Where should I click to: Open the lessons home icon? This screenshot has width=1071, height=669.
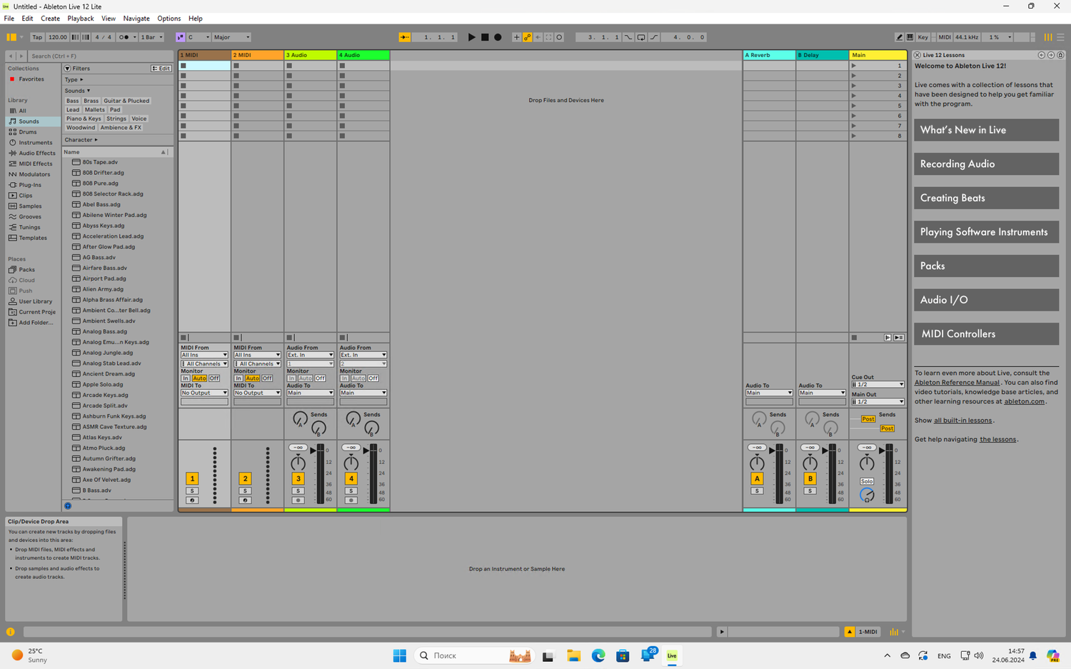(x=1060, y=55)
